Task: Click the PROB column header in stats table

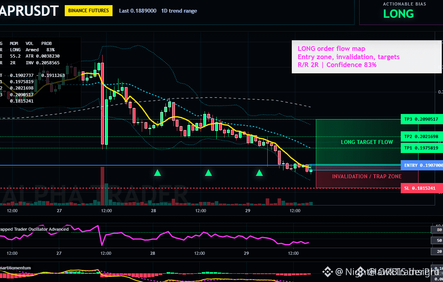Action: [46, 43]
